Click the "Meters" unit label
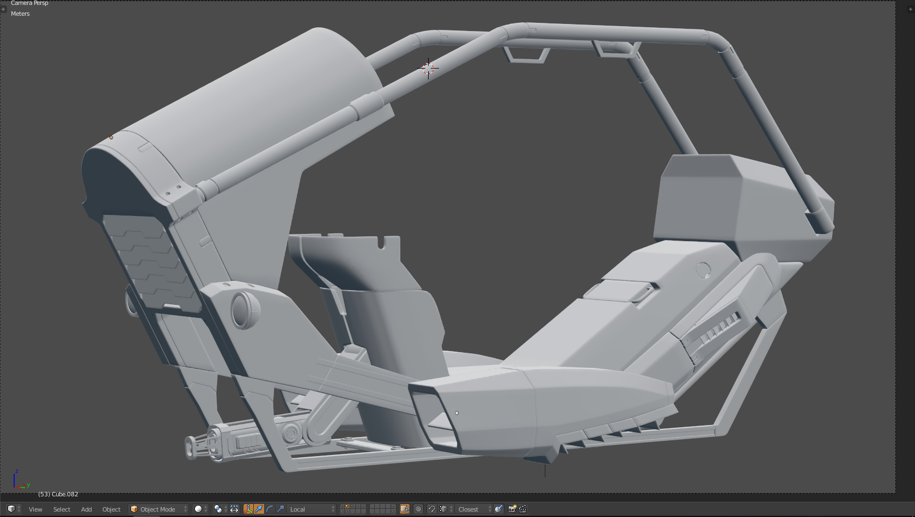Screen dimensions: 915x517 (20, 14)
